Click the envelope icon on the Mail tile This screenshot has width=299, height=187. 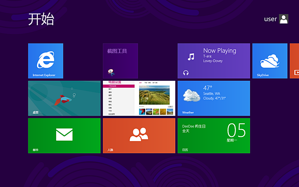[64, 135]
